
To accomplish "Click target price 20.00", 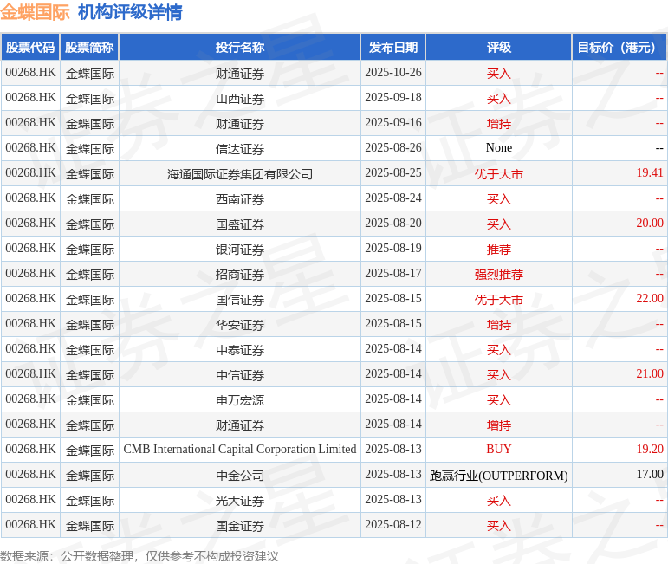I will point(650,224).
